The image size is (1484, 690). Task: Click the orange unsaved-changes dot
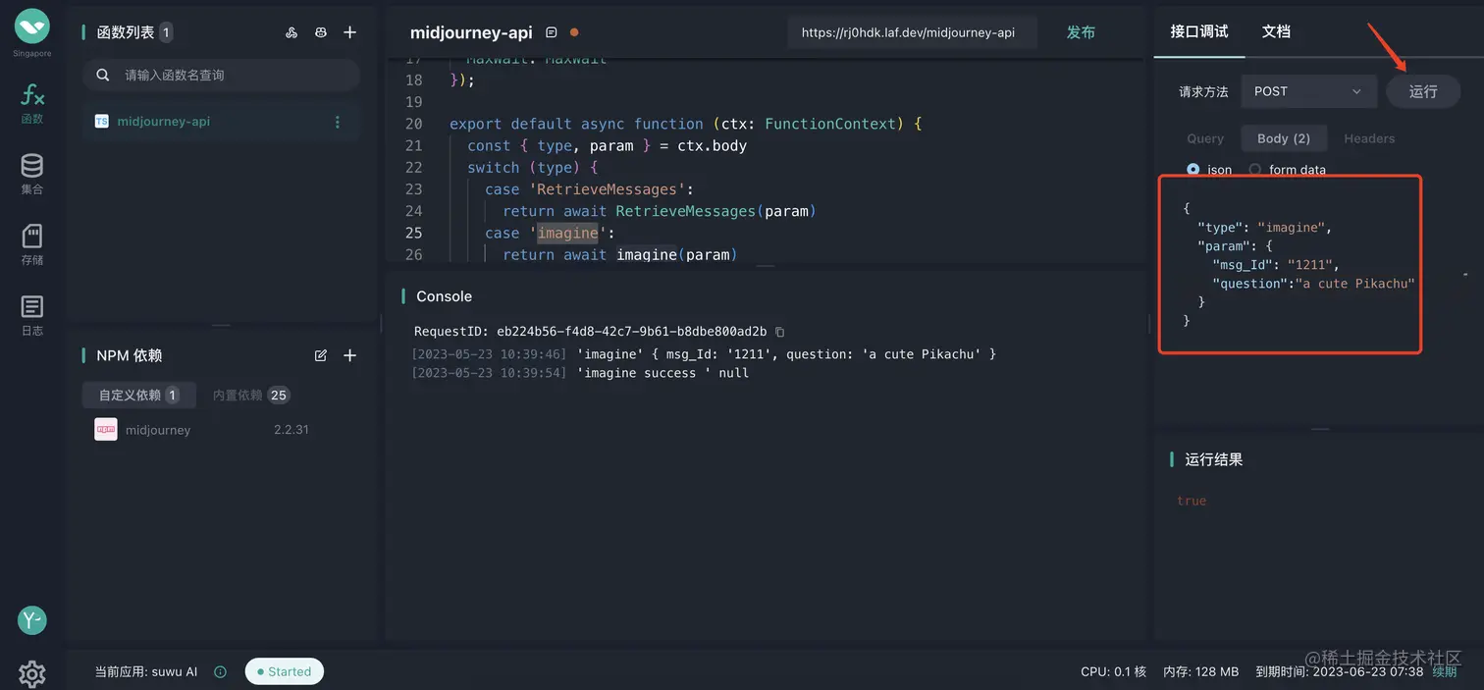tap(574, 32)
